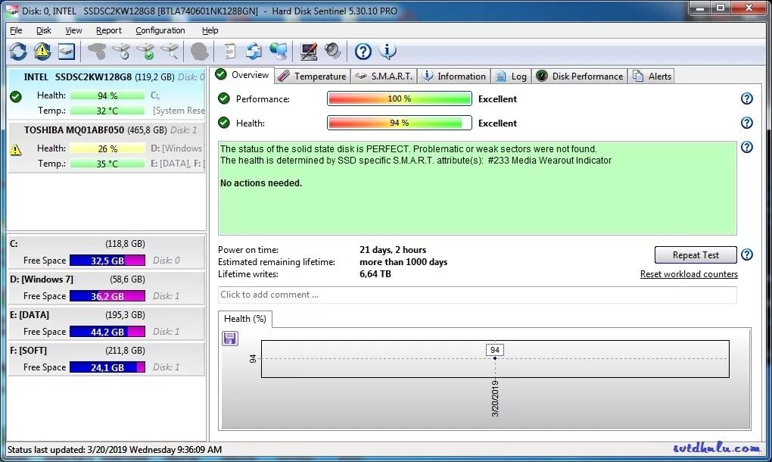The height and width of the screenshot is (462, 772).
Task: Click the E: [DATA] partition row
Action: (107, 323)
